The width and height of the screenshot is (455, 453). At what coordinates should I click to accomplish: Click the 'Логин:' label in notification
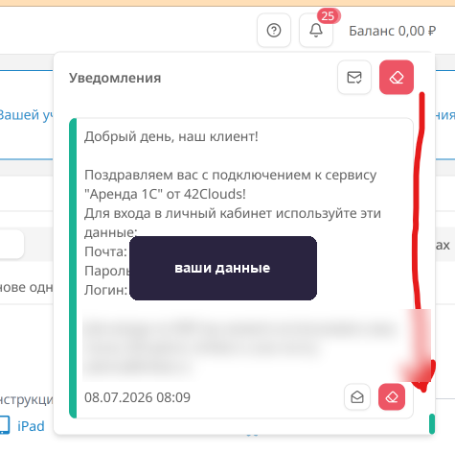[105, 290]
